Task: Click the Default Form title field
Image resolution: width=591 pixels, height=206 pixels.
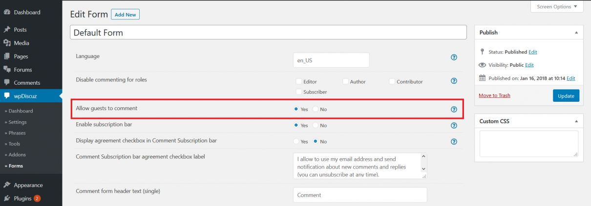Action: 268,32
